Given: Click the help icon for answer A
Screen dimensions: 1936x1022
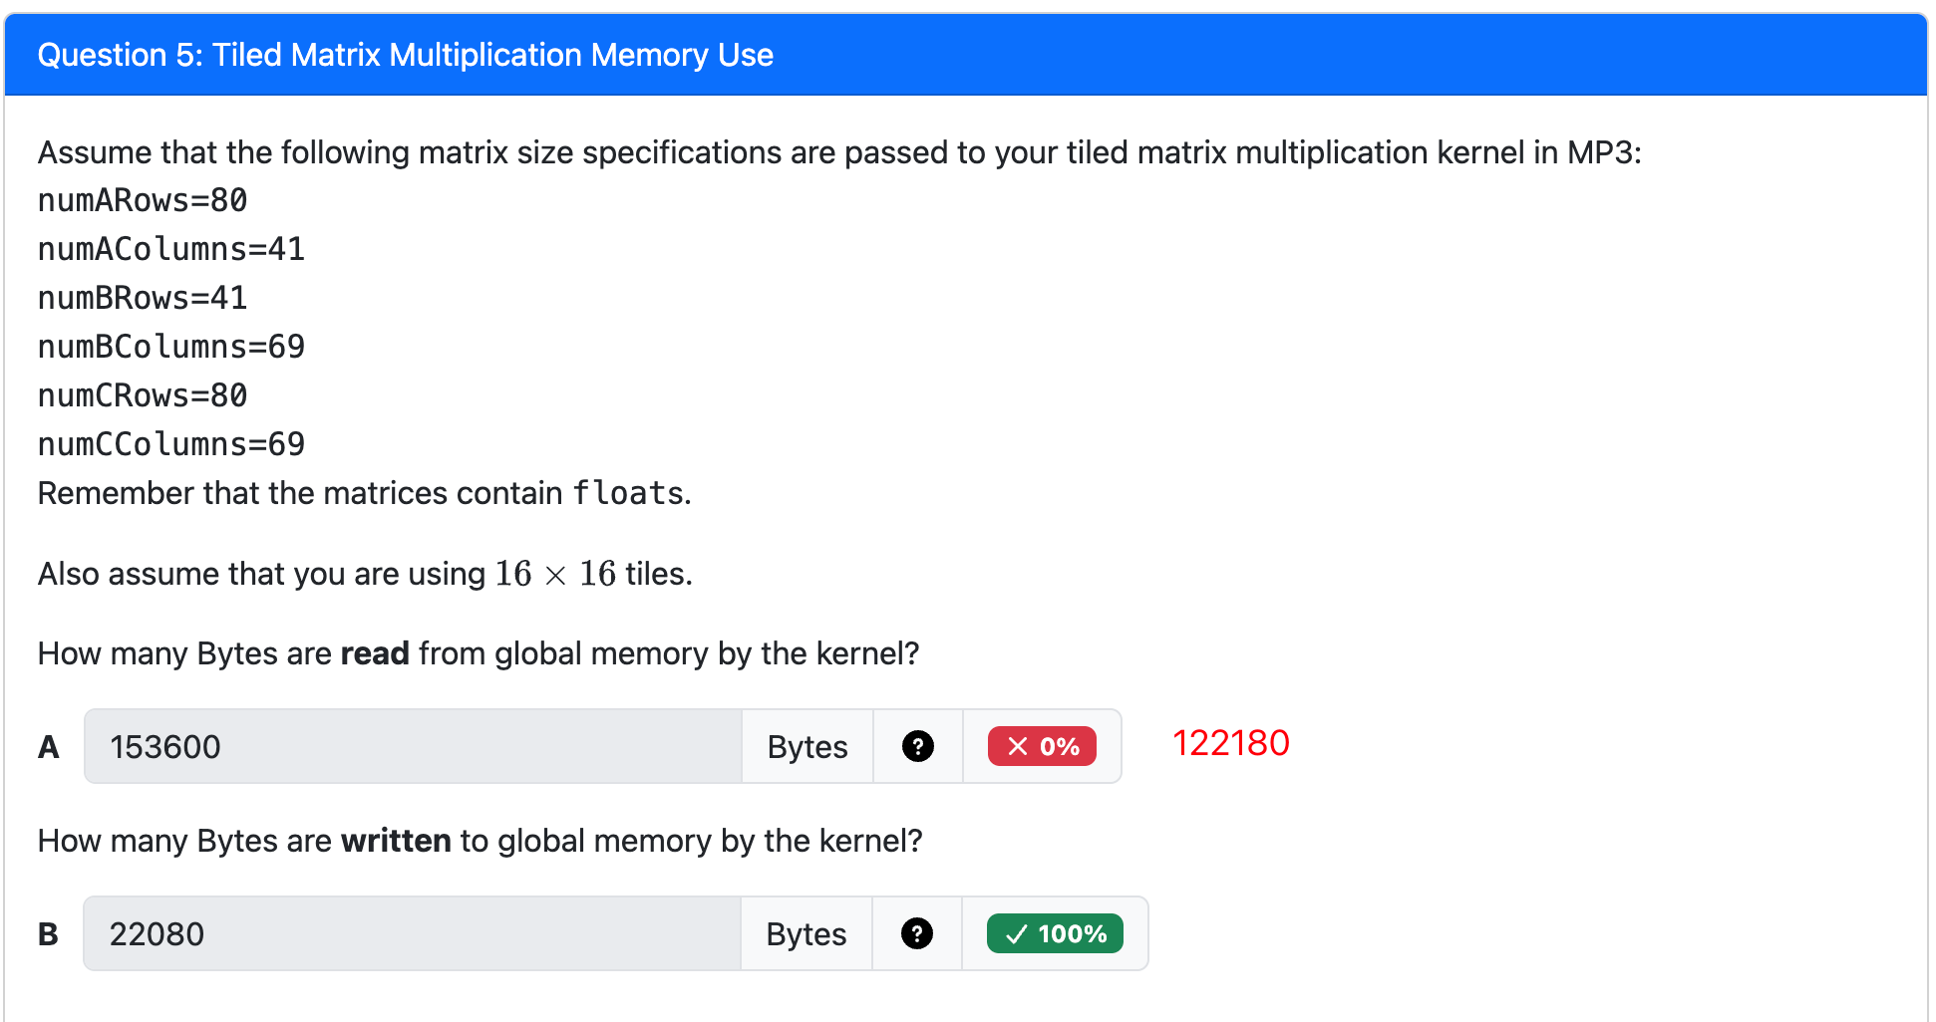Looking at the screenshot, I should pyautogui.click(x=917, y=746).
